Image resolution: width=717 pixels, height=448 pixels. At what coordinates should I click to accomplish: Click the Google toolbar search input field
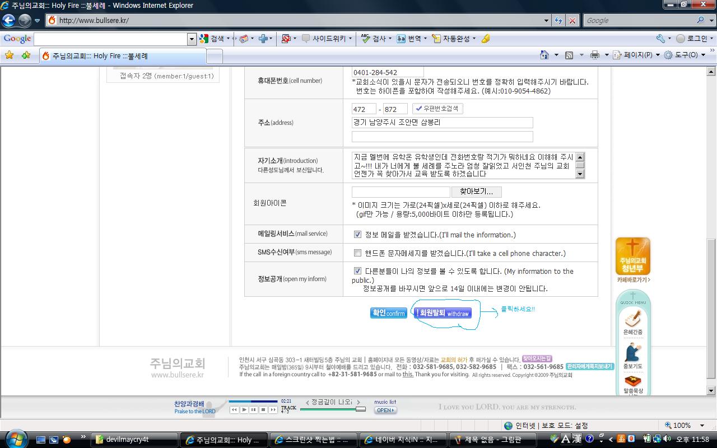coord(110,39)
